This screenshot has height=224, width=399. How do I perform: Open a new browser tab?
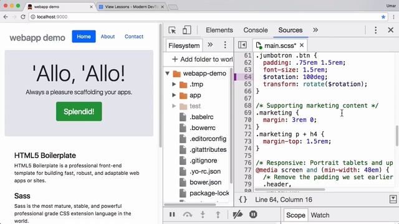click(x=173, y=7)
